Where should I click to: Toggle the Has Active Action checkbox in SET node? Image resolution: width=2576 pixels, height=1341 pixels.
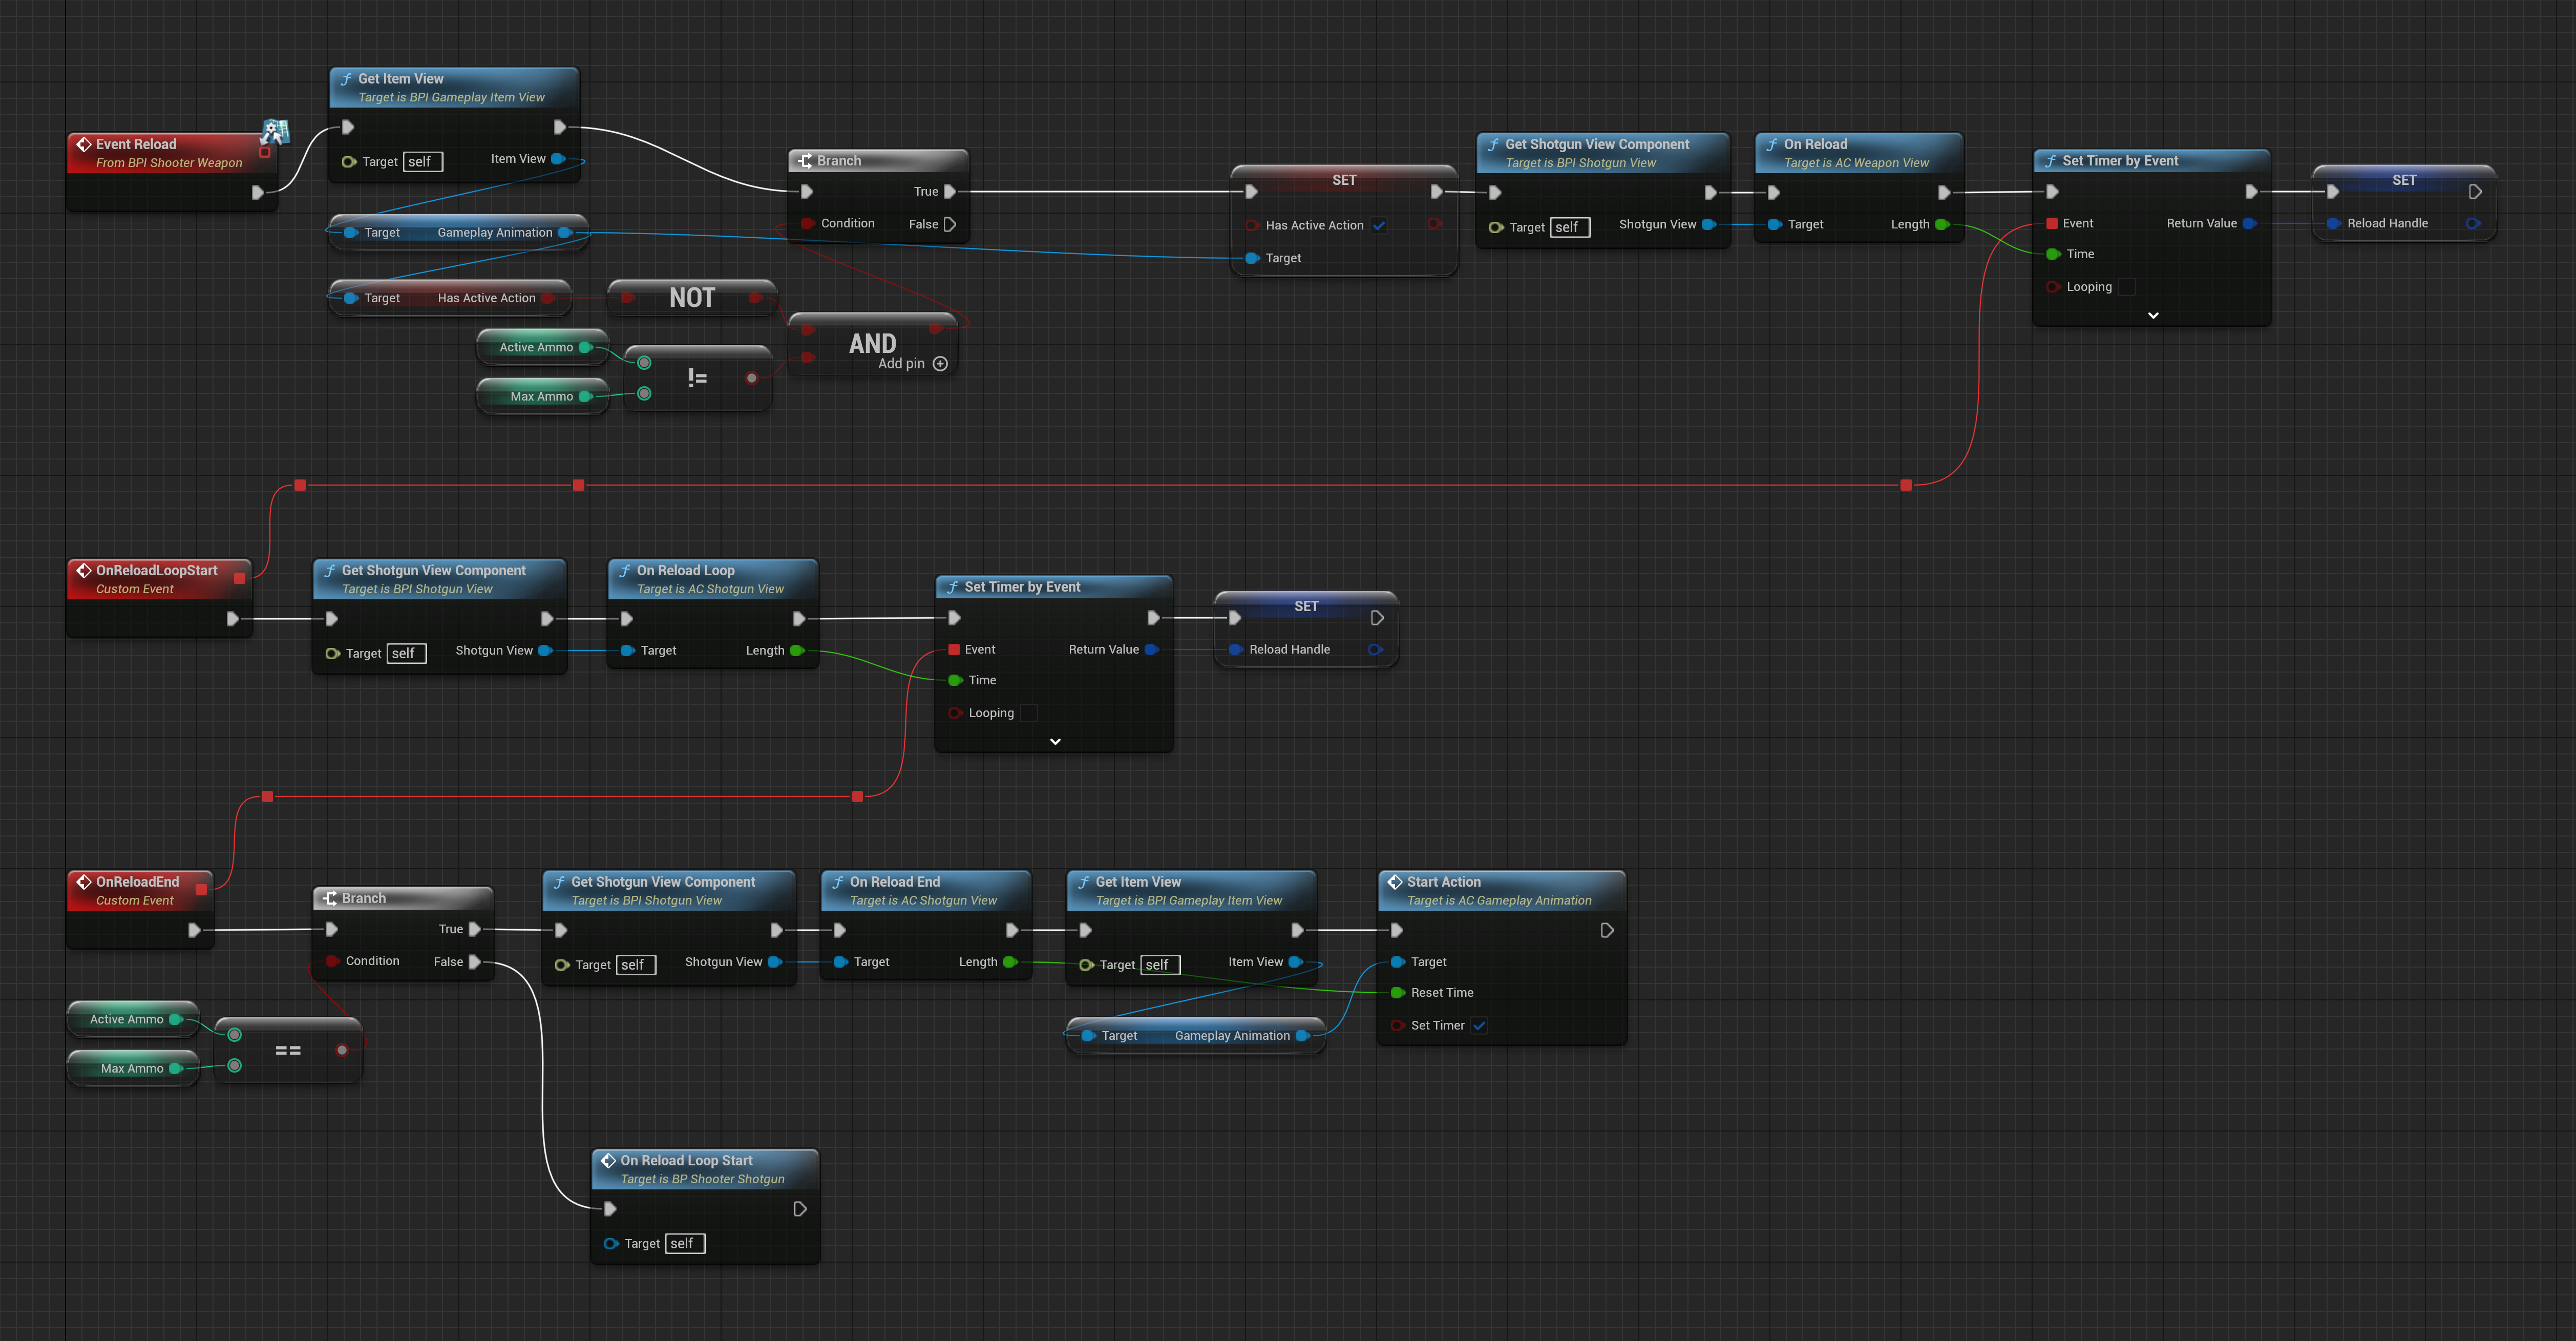1379,225
